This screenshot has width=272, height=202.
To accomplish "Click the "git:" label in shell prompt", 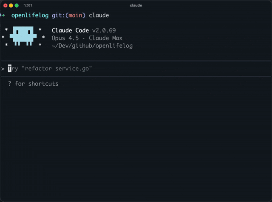I will point(58,15).
